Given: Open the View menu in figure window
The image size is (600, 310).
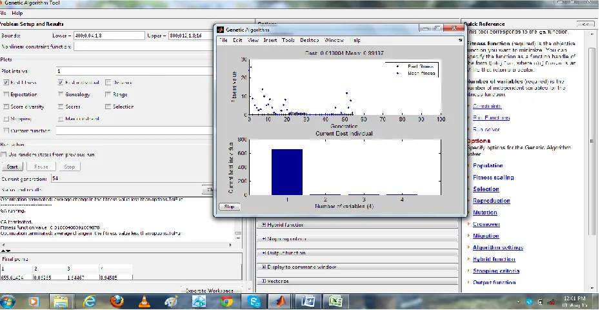Looking at the screenshot, I should tap(253, 40).
